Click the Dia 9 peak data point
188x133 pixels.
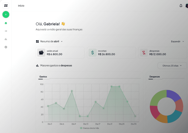[72, 91]
